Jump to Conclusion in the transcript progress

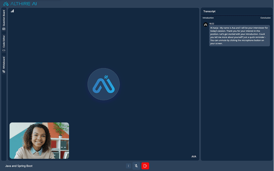tap(265, 18)
